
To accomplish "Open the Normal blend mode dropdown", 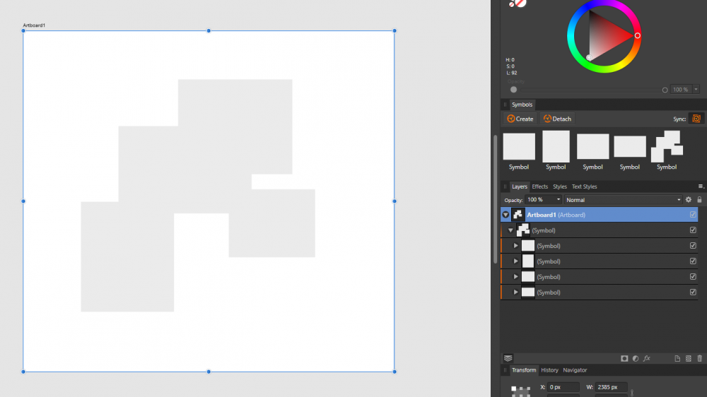I will click(624, 200).
